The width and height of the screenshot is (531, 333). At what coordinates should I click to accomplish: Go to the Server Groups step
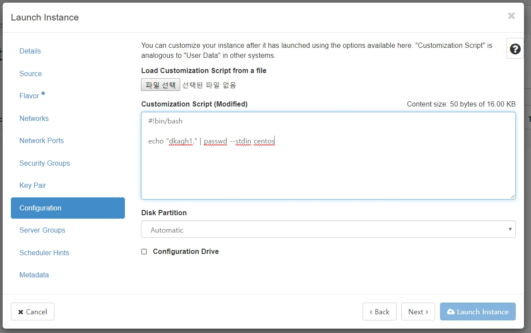pyautogui.click(x=42, y=230)
